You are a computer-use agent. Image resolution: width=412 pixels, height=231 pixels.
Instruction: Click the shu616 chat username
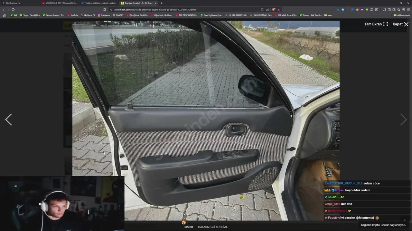333,197
